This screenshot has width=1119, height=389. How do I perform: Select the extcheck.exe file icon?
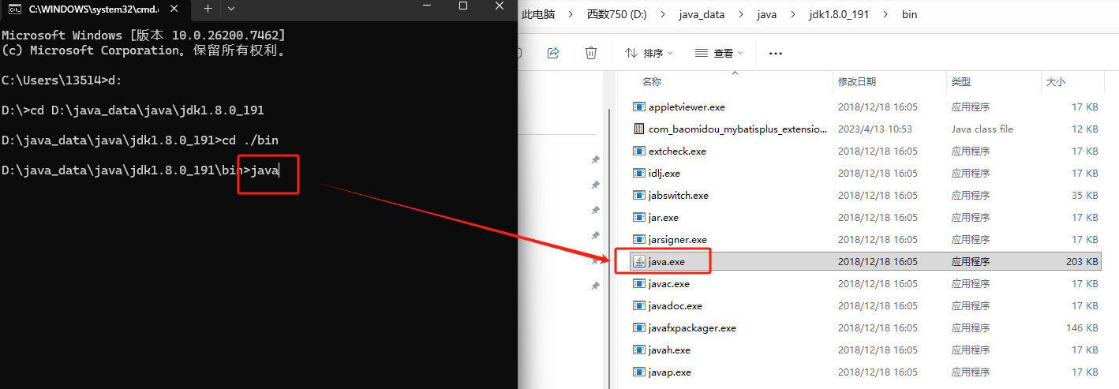pos(639,151)
